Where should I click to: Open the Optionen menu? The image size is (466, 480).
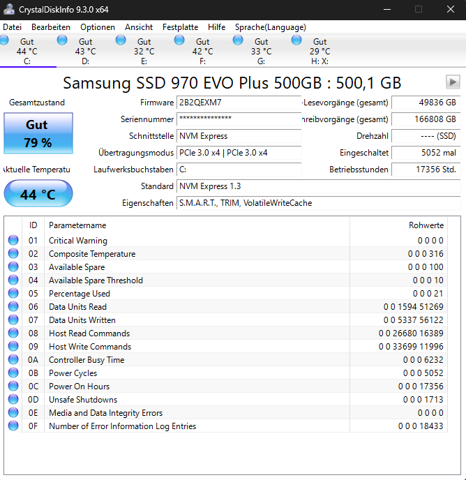point(98,27)
